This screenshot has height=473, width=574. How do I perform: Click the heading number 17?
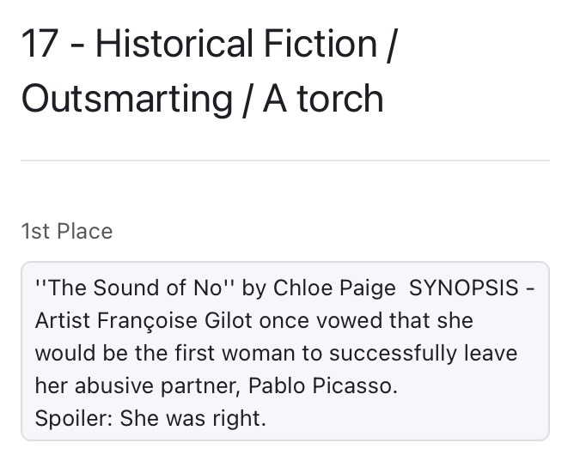(40, 44)
